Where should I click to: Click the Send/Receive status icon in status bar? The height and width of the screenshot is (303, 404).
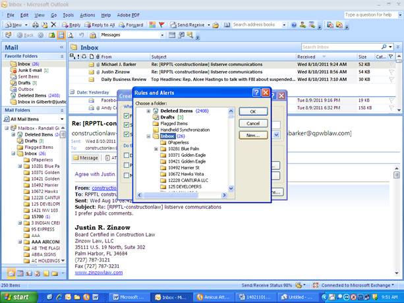click(299, 285)
